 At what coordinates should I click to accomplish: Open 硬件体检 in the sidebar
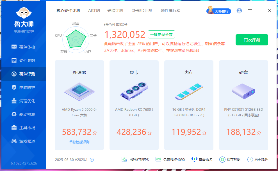click(24, 47)
